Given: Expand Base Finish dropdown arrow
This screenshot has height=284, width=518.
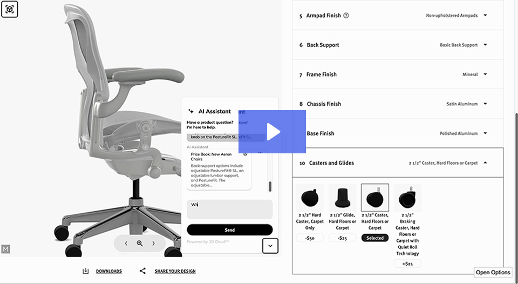Looking at the screenshot, I should 485,133.
